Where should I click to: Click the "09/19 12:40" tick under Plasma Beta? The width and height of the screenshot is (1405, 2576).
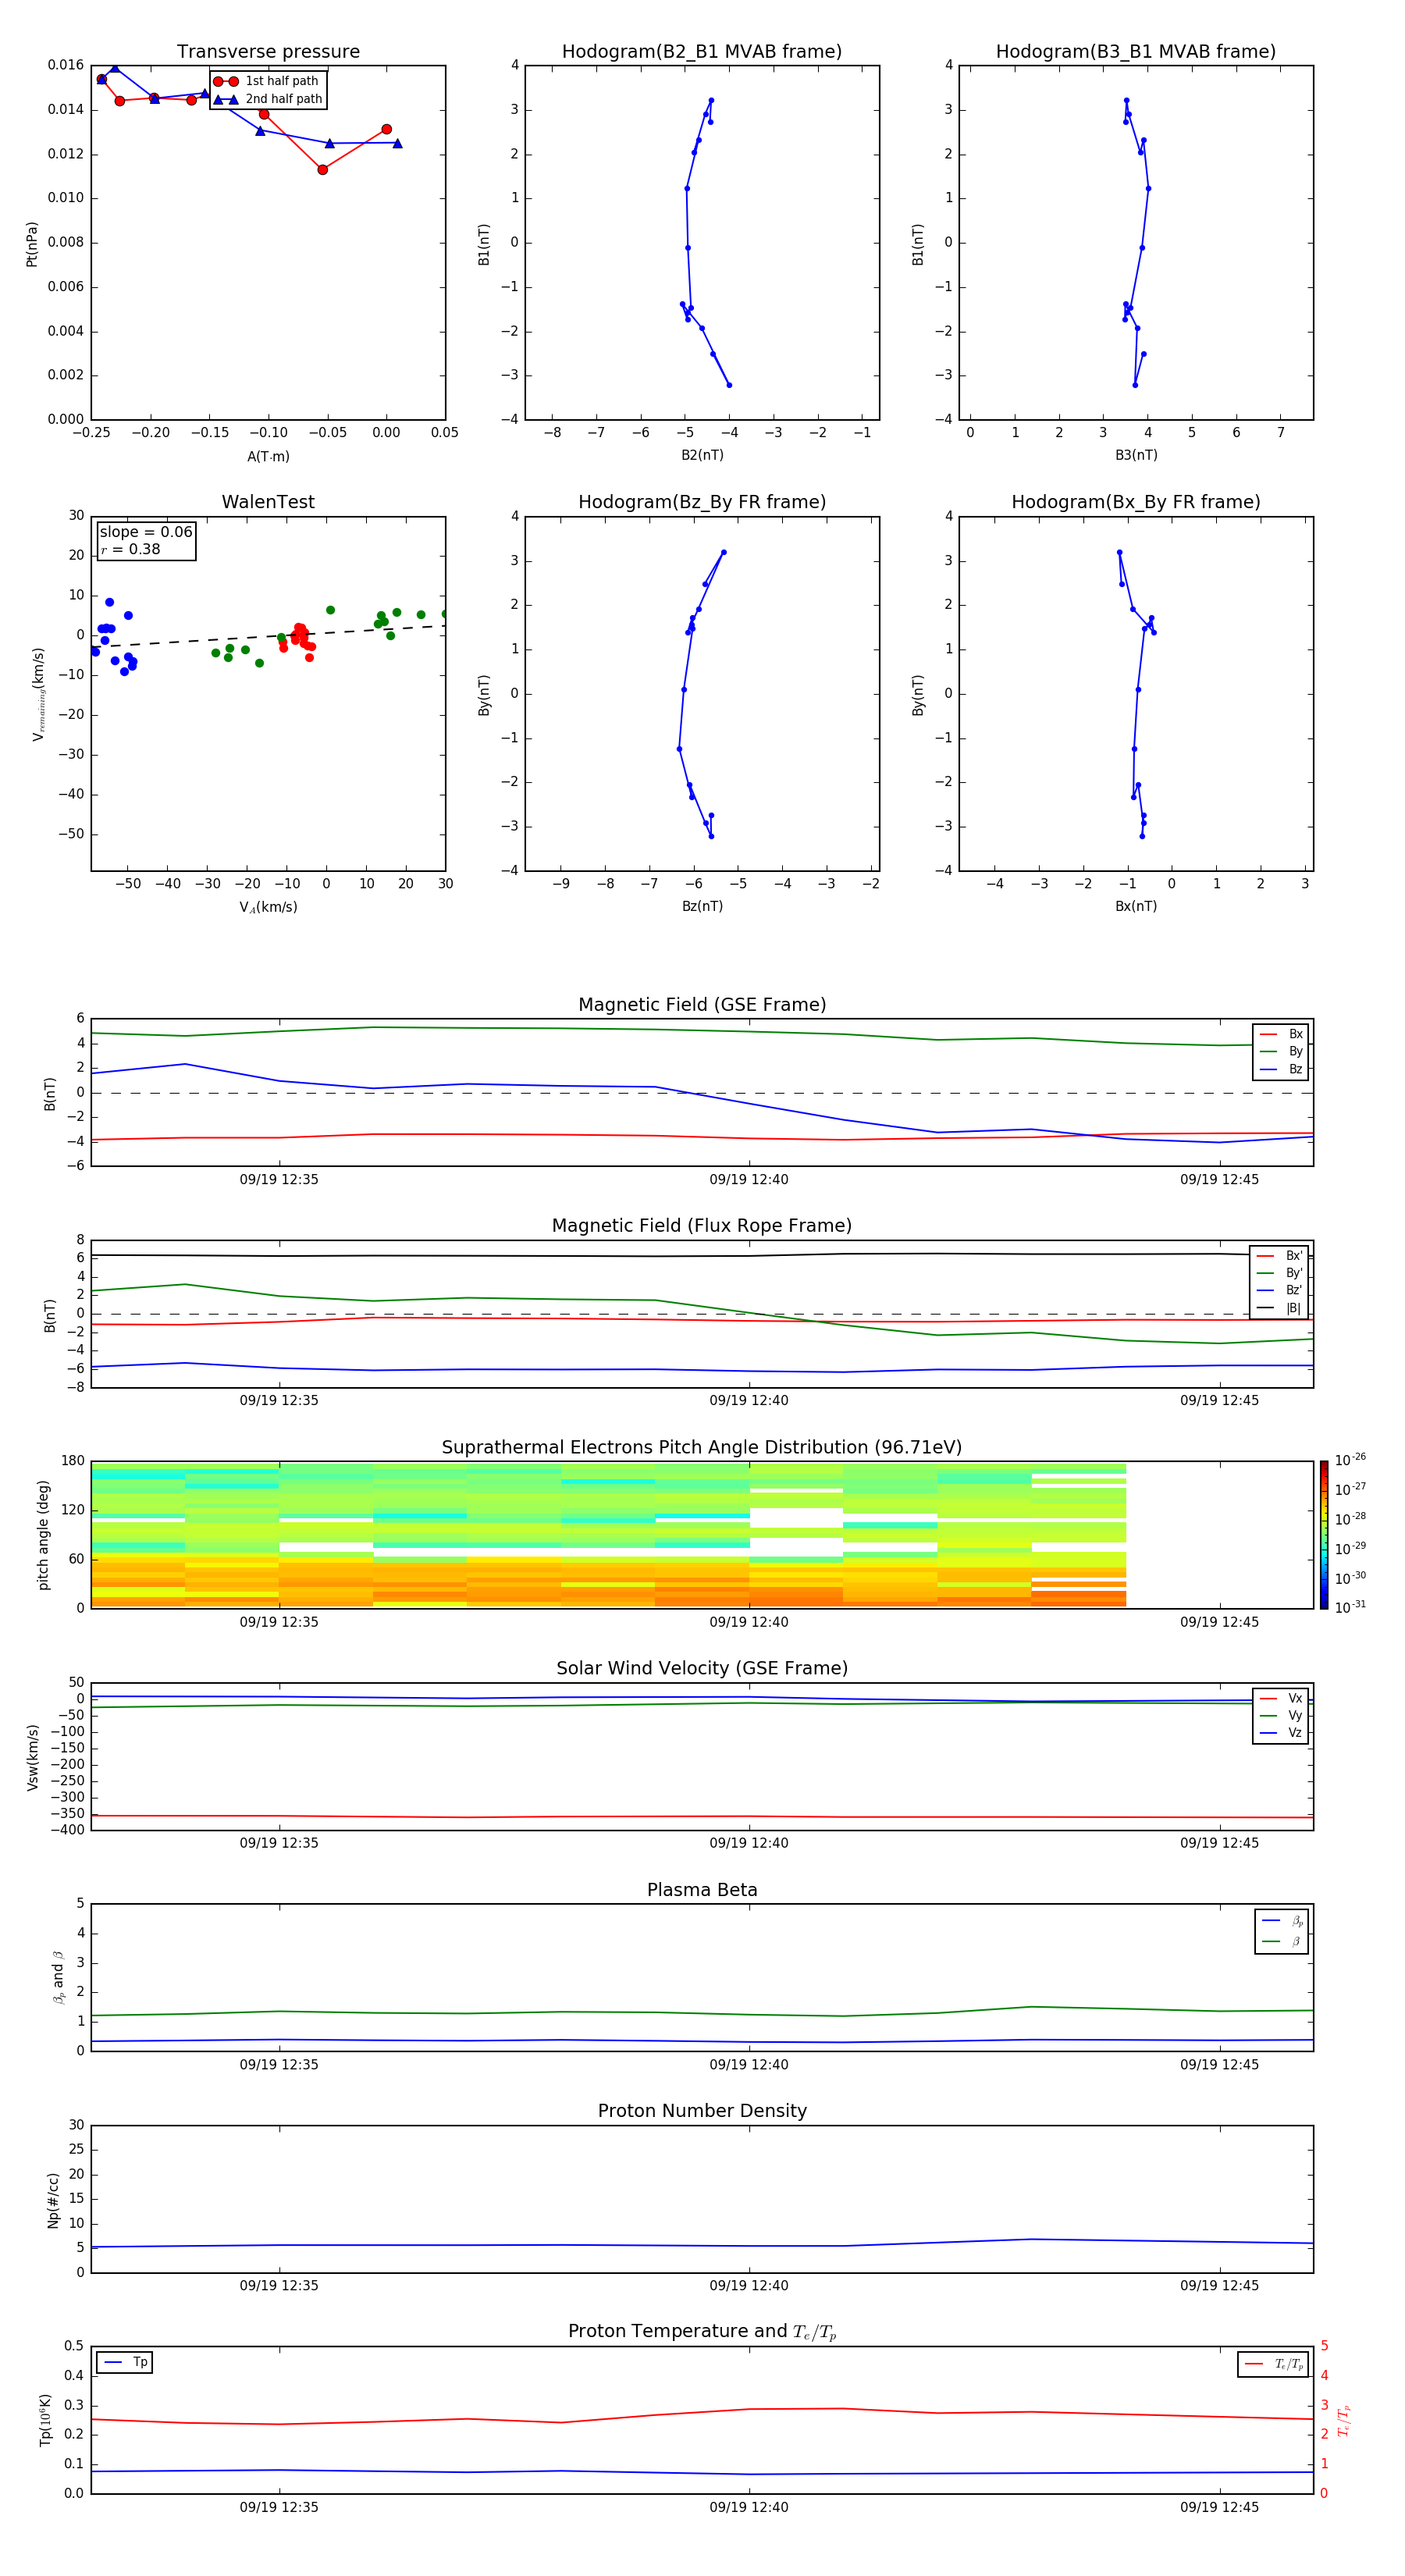[749, 2064]
